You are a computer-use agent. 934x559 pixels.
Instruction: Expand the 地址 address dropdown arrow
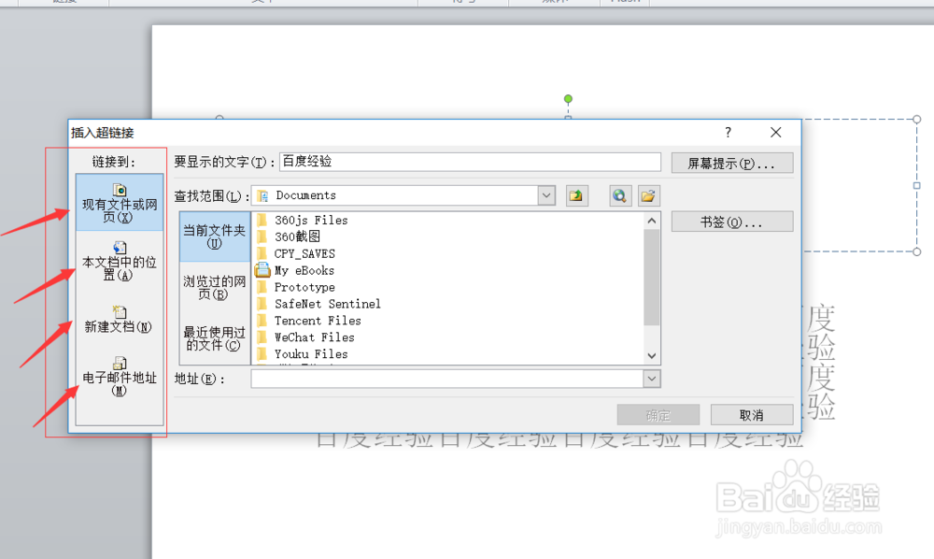click(x=652, y=379)
